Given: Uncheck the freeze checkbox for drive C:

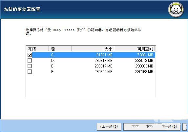Looking at the screenshot, I should (30, 55).
